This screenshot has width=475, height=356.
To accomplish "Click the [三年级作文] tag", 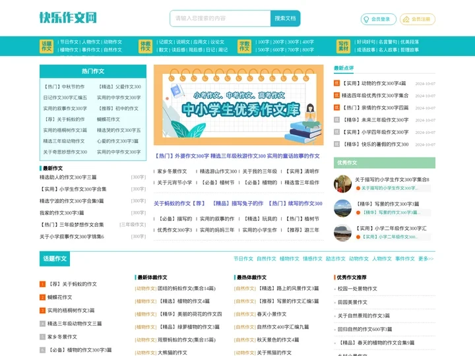I will [133, 225].
